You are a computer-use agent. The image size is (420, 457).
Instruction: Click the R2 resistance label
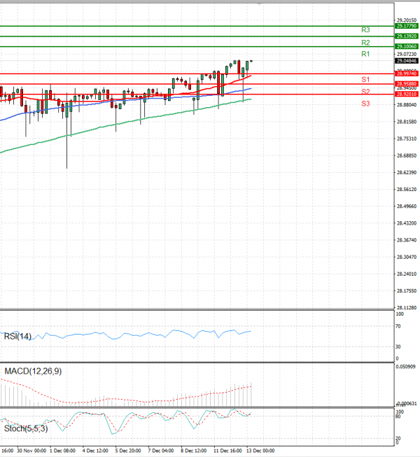coord(365,43)
